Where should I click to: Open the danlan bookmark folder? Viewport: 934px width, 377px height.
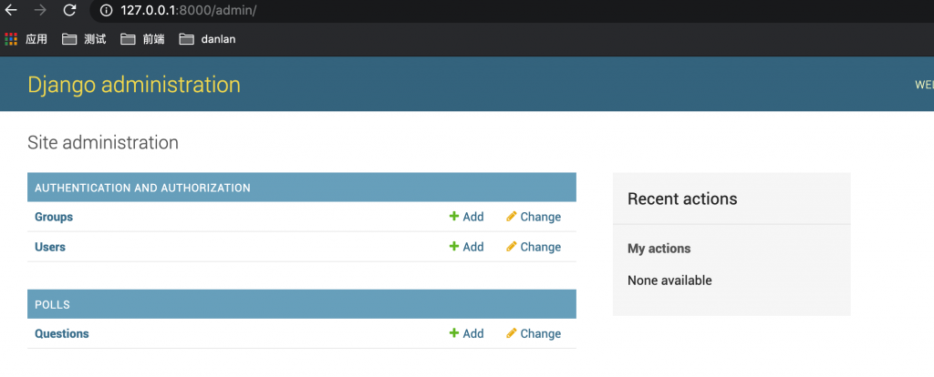[x=207, y=39]
